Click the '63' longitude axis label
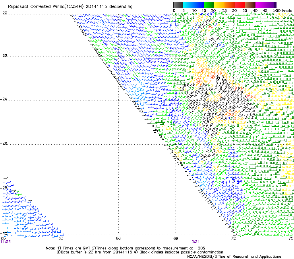This screenshot has width=294, height=259. (61, 238)
